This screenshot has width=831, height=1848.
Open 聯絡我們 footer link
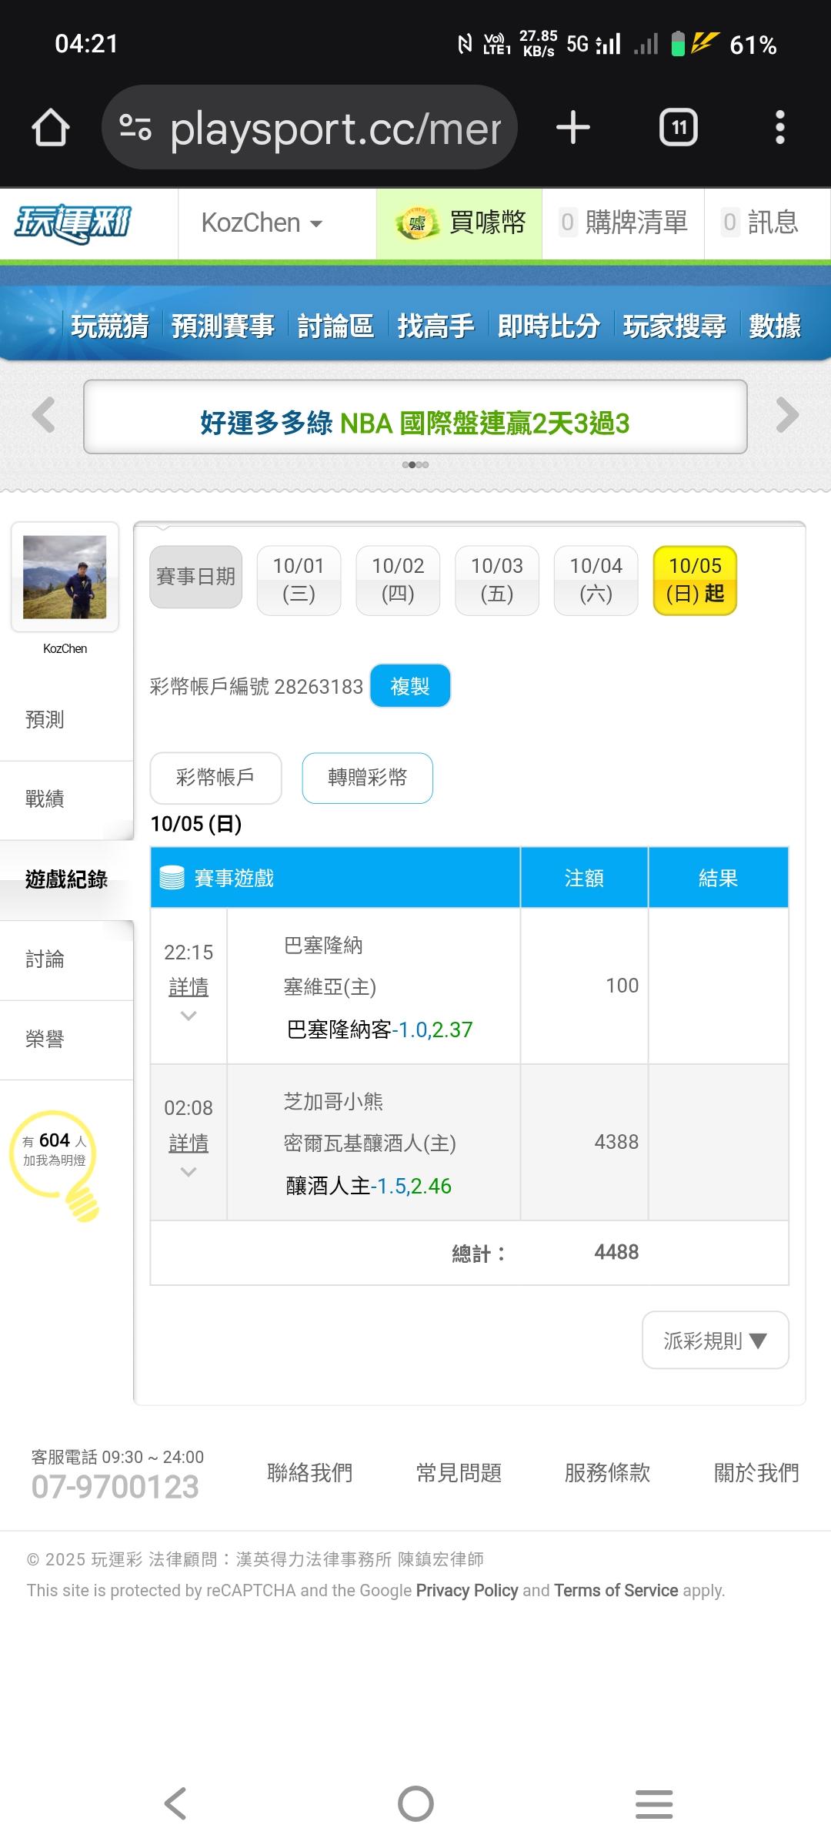(309, 1473)
